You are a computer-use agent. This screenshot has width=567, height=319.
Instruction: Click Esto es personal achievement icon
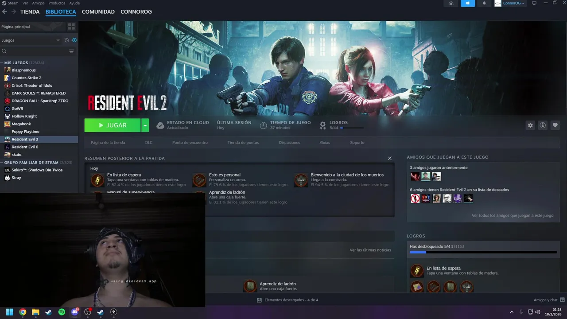[199, 180]
